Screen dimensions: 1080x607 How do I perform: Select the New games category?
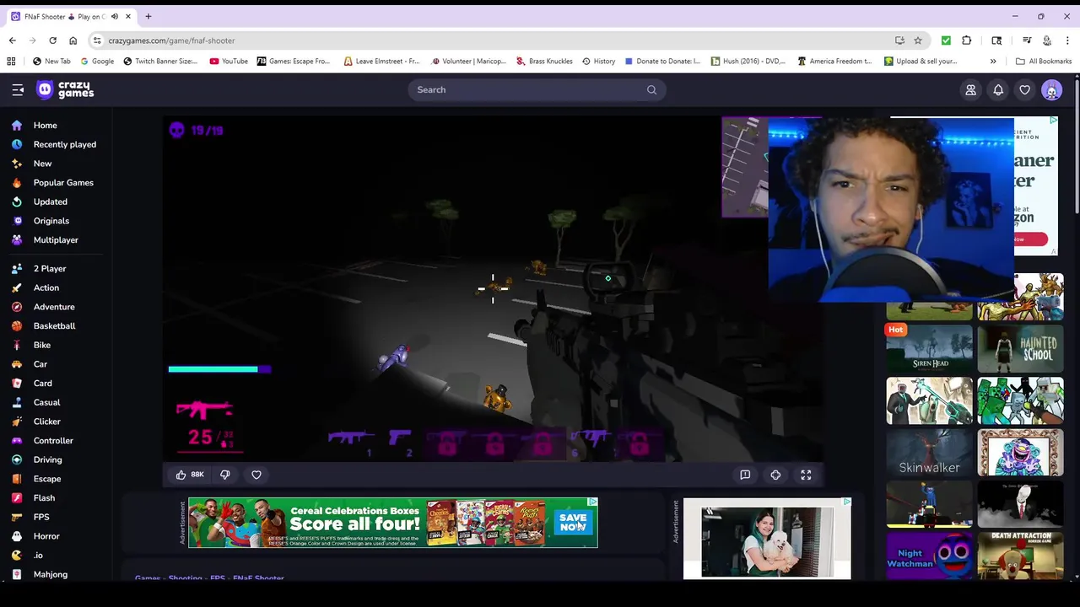click(42, 164)
